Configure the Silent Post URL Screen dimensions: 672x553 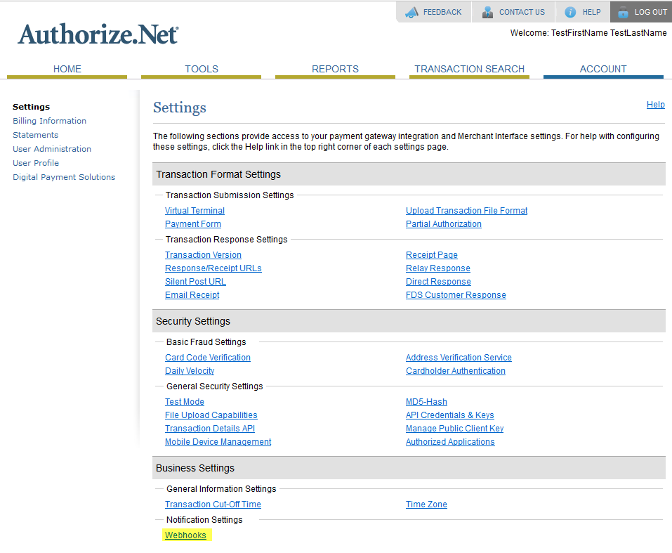coord(195,281)
